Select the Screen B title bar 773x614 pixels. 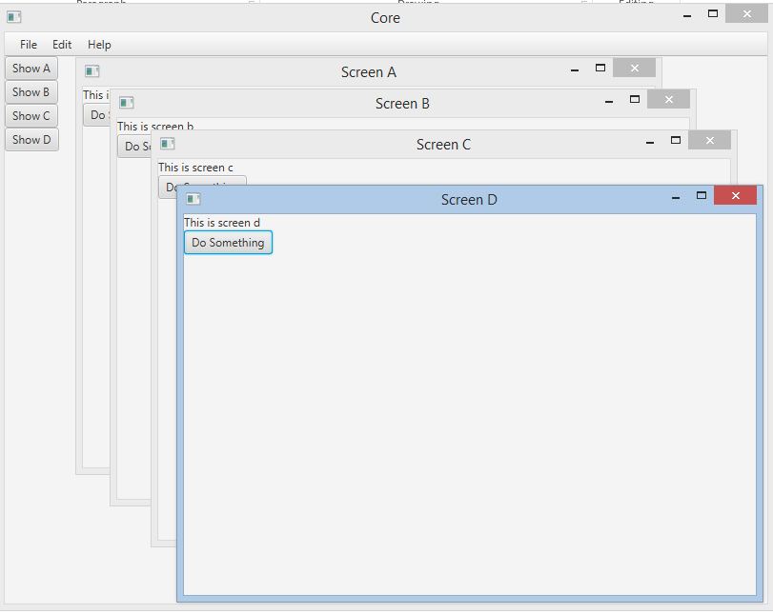click(x=403, y=104)
